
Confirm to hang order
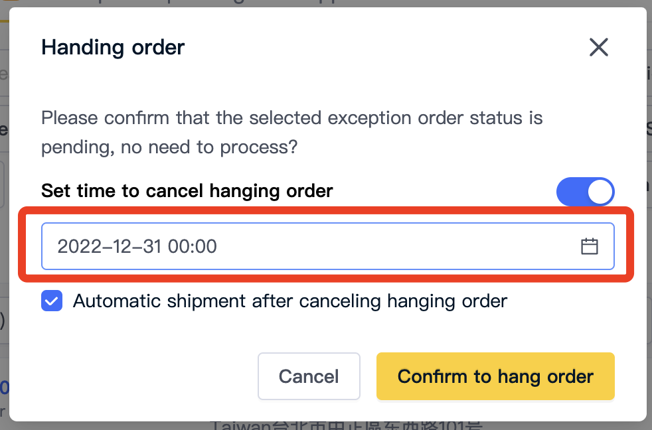[496, 376]
